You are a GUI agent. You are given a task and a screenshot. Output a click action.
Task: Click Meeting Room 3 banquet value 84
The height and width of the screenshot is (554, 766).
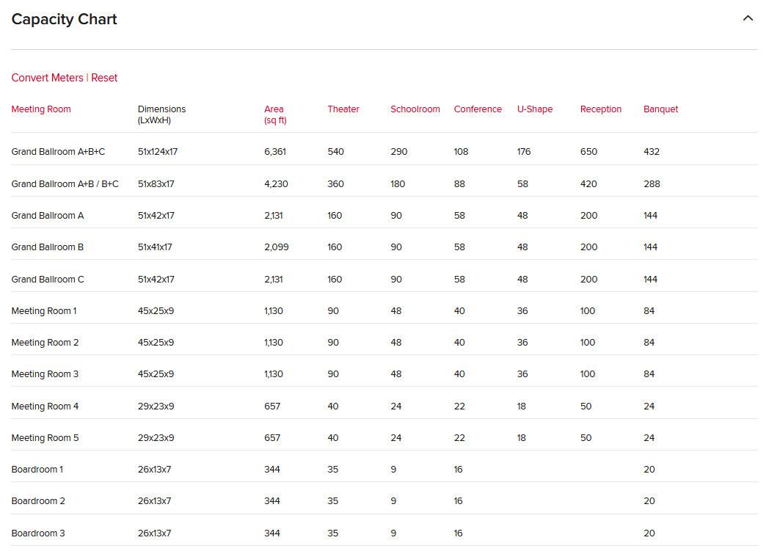click(x=649, y=373)
